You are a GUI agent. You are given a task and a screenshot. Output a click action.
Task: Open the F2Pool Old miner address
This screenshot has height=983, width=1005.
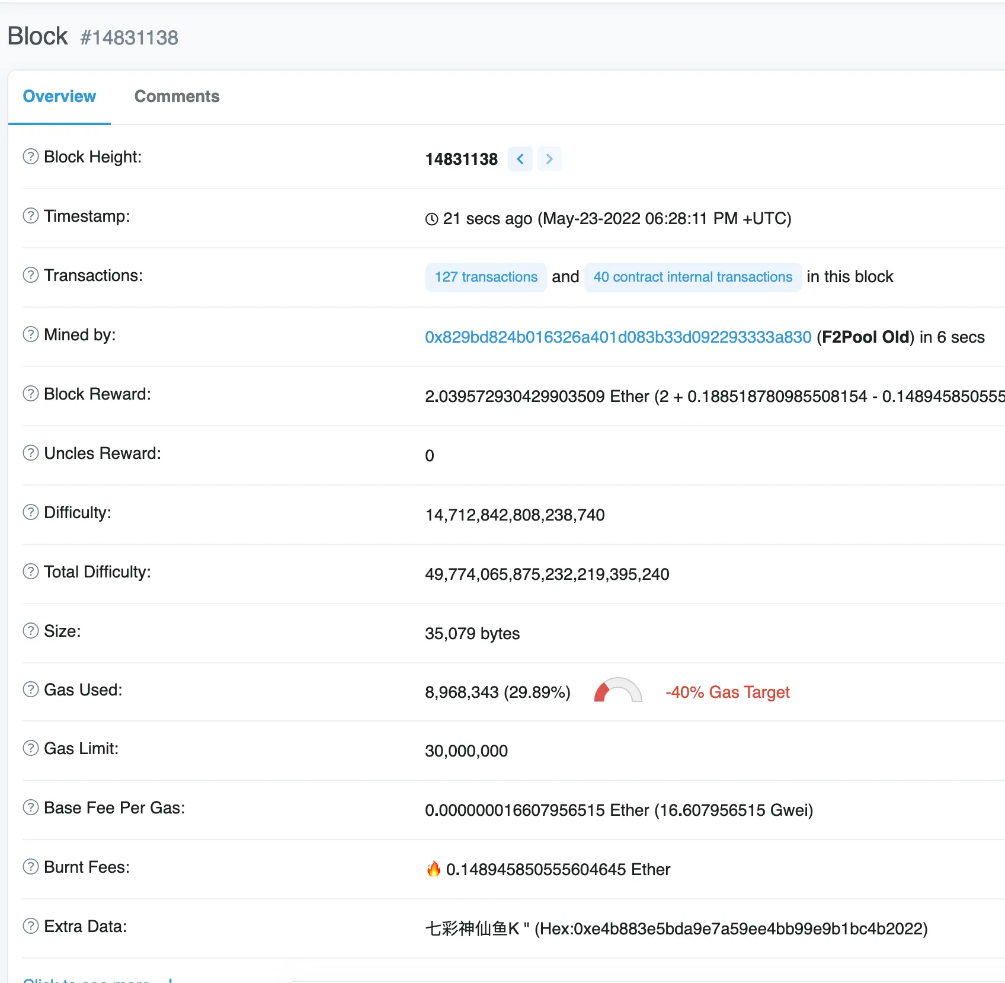618,337
